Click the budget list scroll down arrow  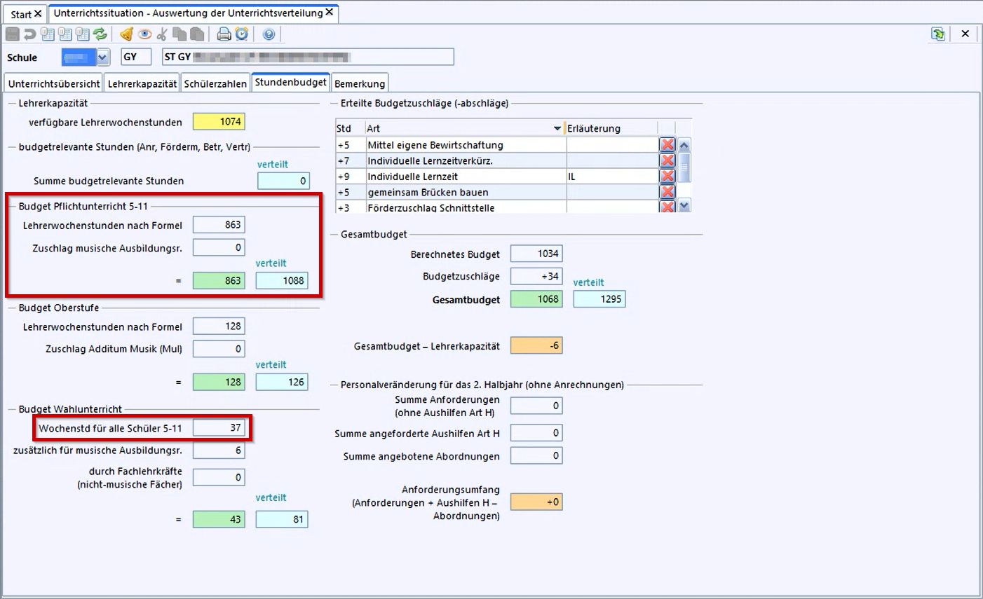click(684, 205)
